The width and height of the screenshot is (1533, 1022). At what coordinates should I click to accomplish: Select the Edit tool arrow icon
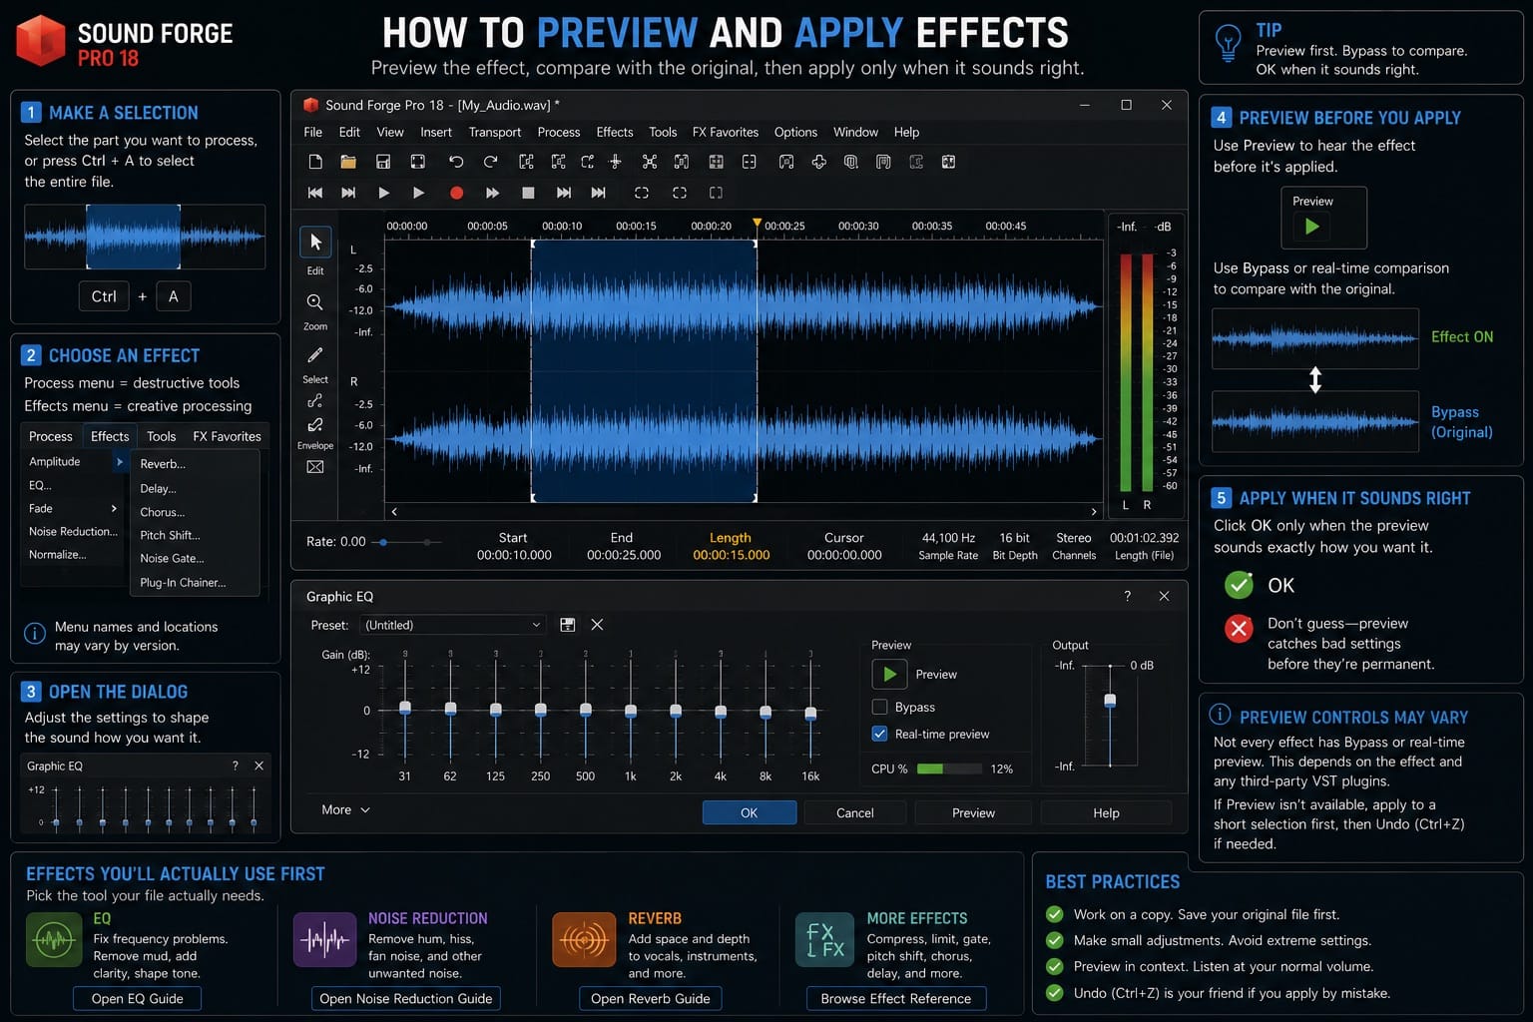tap(315, 243)
